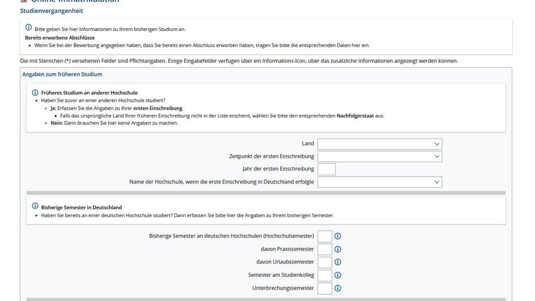The height and width of the screenshot is (301, 535).
Task: Click info icon beside 'Bitte geben Sie hier' text
Action: 29,27
